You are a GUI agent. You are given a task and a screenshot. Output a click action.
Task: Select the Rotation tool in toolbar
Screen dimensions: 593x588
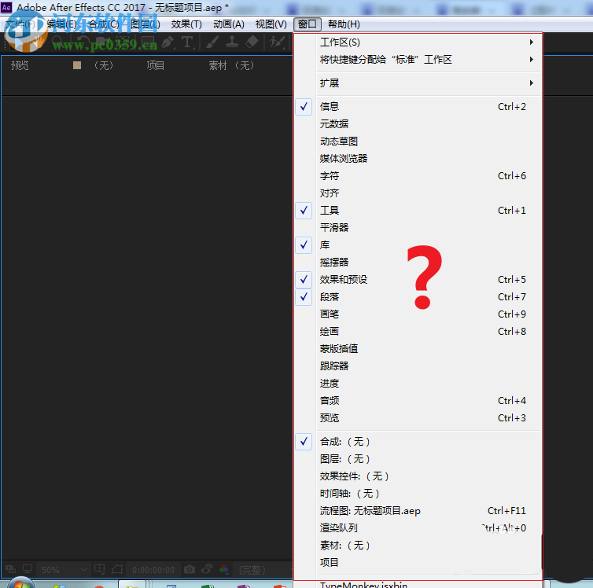pyautogui.click(x=83, y=42)
